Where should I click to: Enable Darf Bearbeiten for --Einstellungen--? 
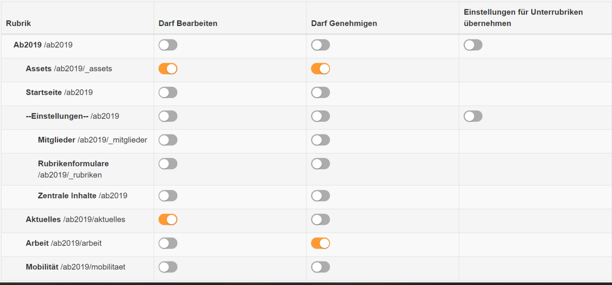[x=168, y=116]
